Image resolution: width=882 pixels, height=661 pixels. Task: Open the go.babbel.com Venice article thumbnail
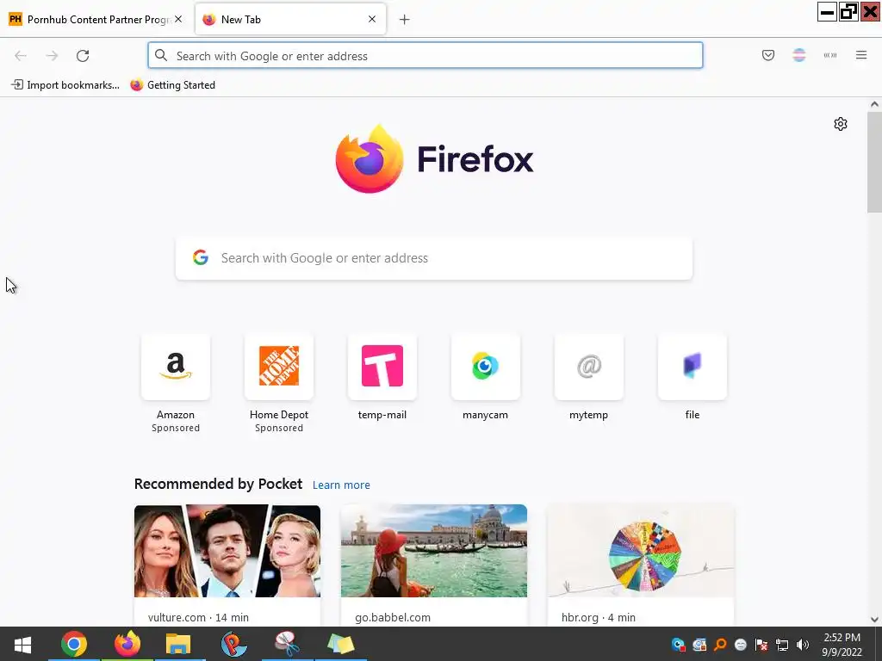coord(434,551)
